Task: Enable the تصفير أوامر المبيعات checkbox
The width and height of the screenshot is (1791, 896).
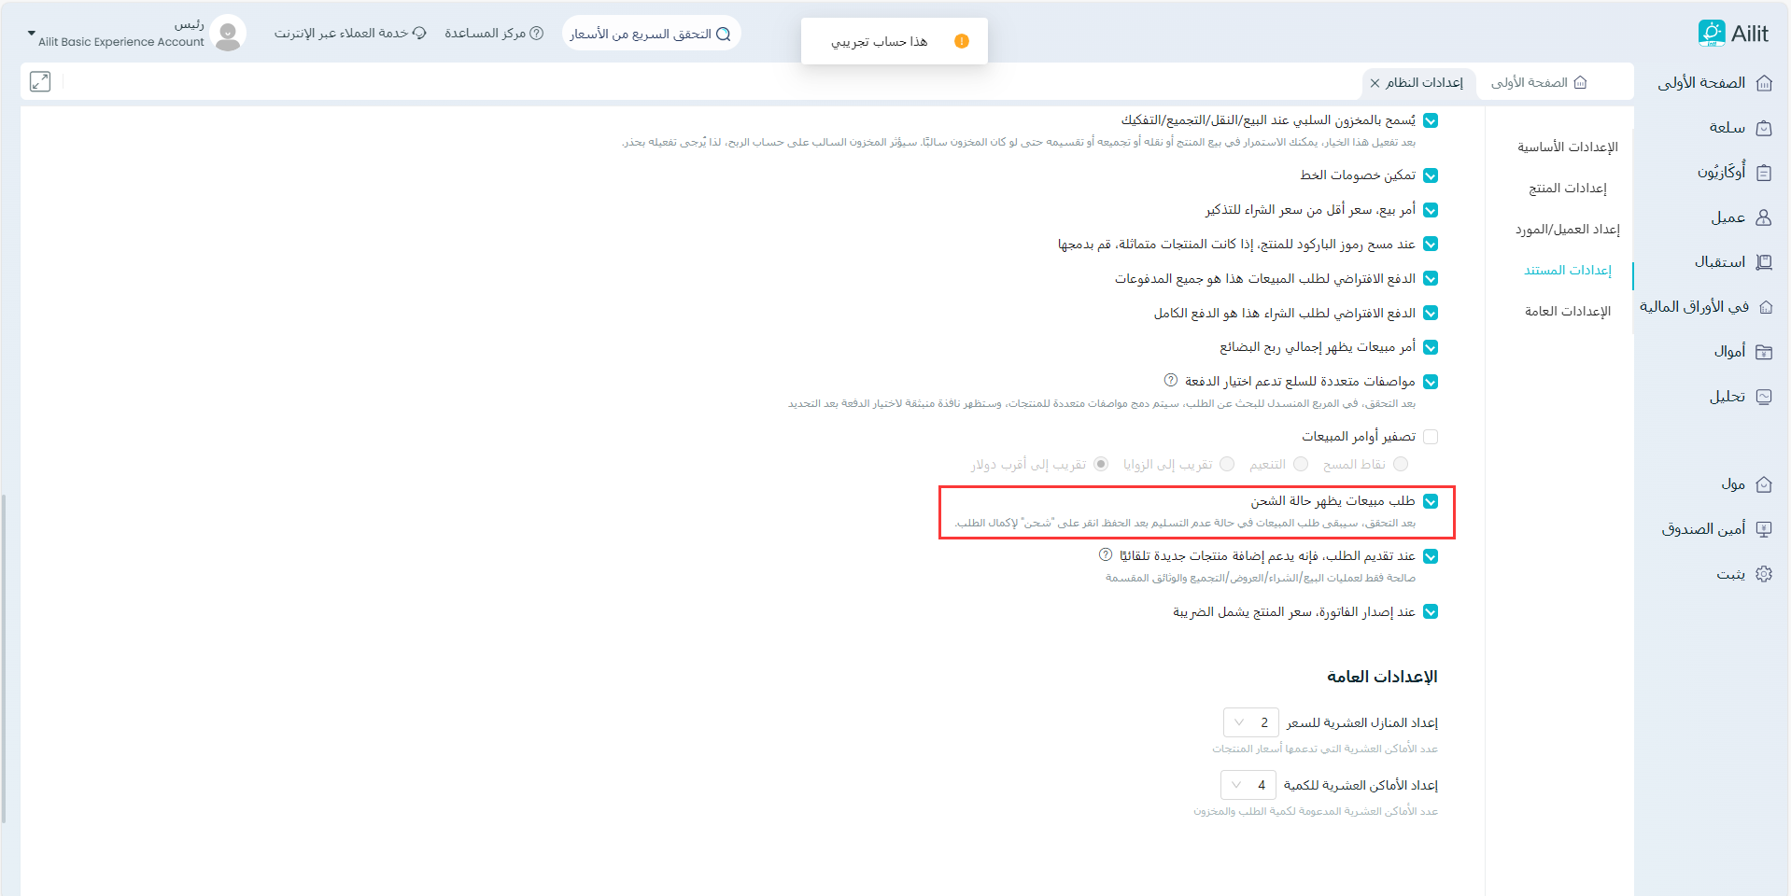Action: point(1431,437)
